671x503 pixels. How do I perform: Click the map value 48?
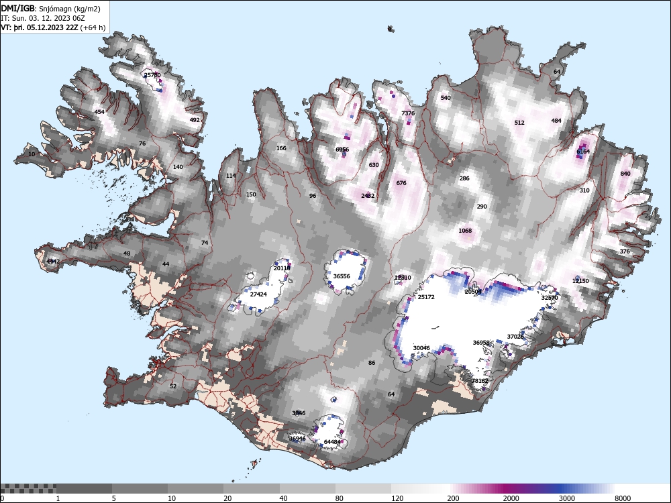(x=127, y=254)
